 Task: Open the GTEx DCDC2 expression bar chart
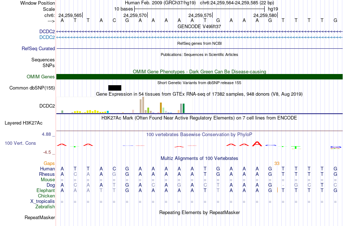click(125, 105)
